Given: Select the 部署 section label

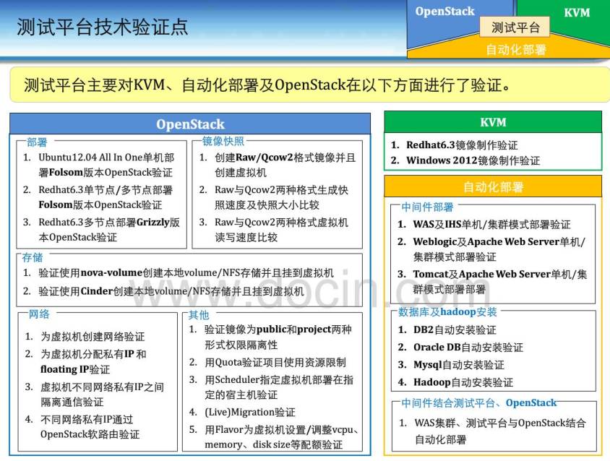Looking at the screenshot, I should (38, 142).
